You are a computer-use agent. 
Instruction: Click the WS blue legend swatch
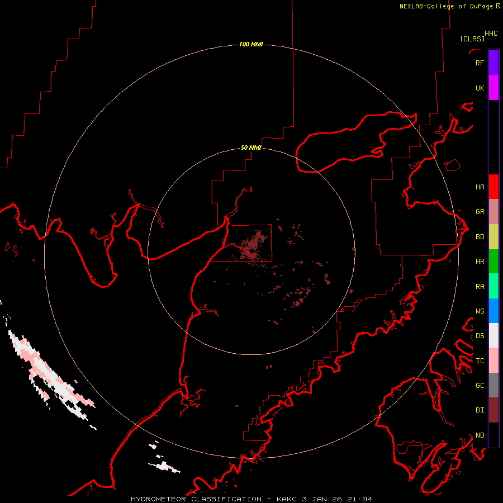[x=493, y=311]
